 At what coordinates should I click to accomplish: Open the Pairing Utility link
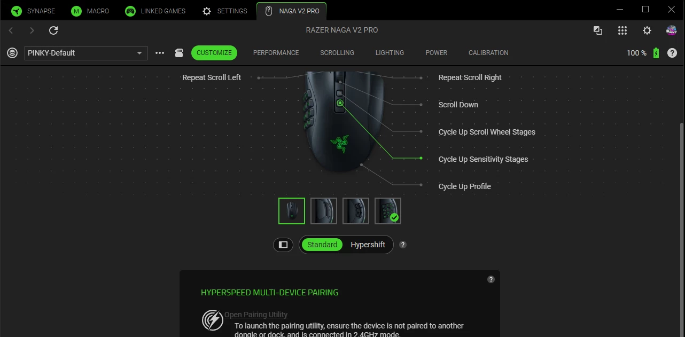255,315
